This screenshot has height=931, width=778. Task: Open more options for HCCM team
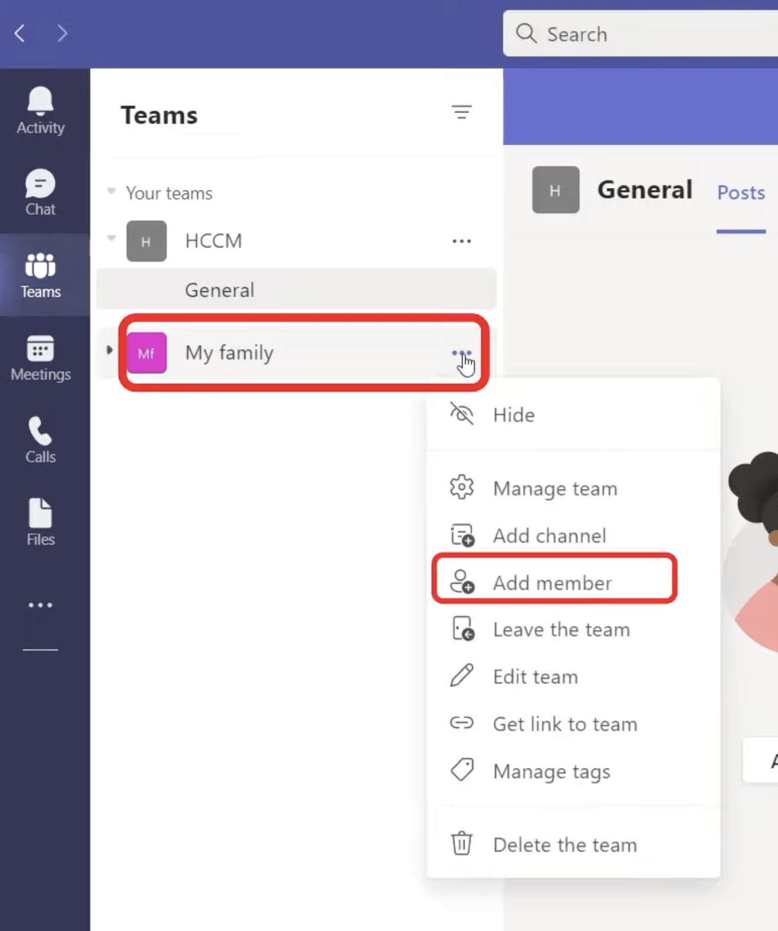[461, 241]
